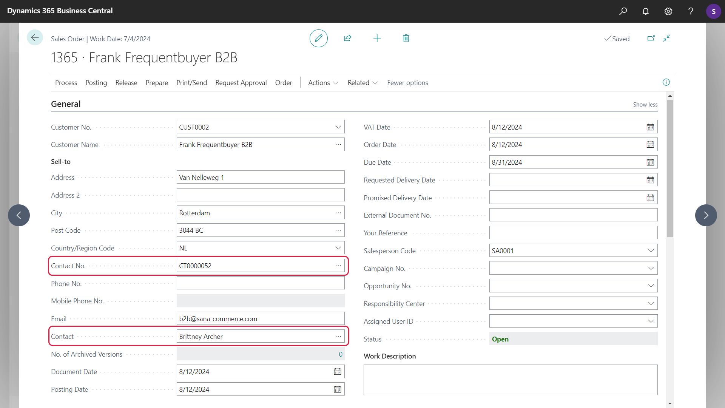Click the back arrow button
This screenshot has width=725, height=408.
[35, 37]
